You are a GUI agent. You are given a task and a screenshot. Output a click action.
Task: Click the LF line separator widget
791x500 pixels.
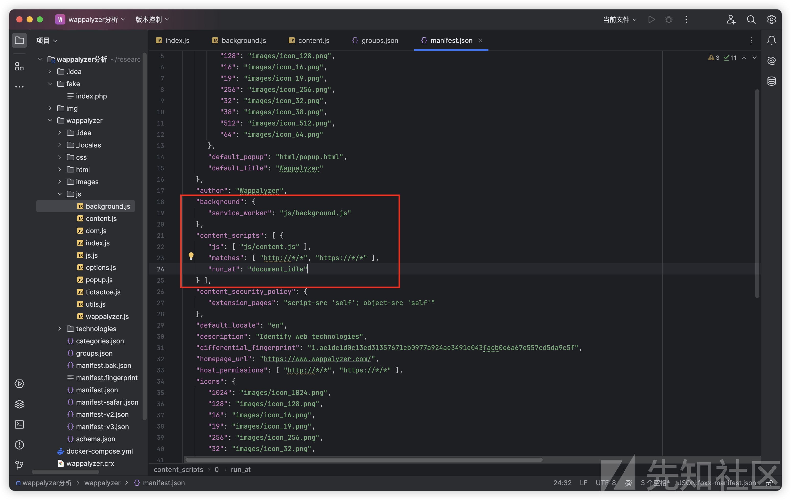pos(583,483)
